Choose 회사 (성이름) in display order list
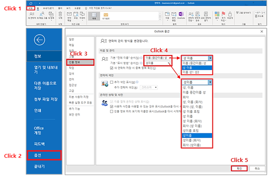Screen dimensions: 268x176 coord(197,145)
